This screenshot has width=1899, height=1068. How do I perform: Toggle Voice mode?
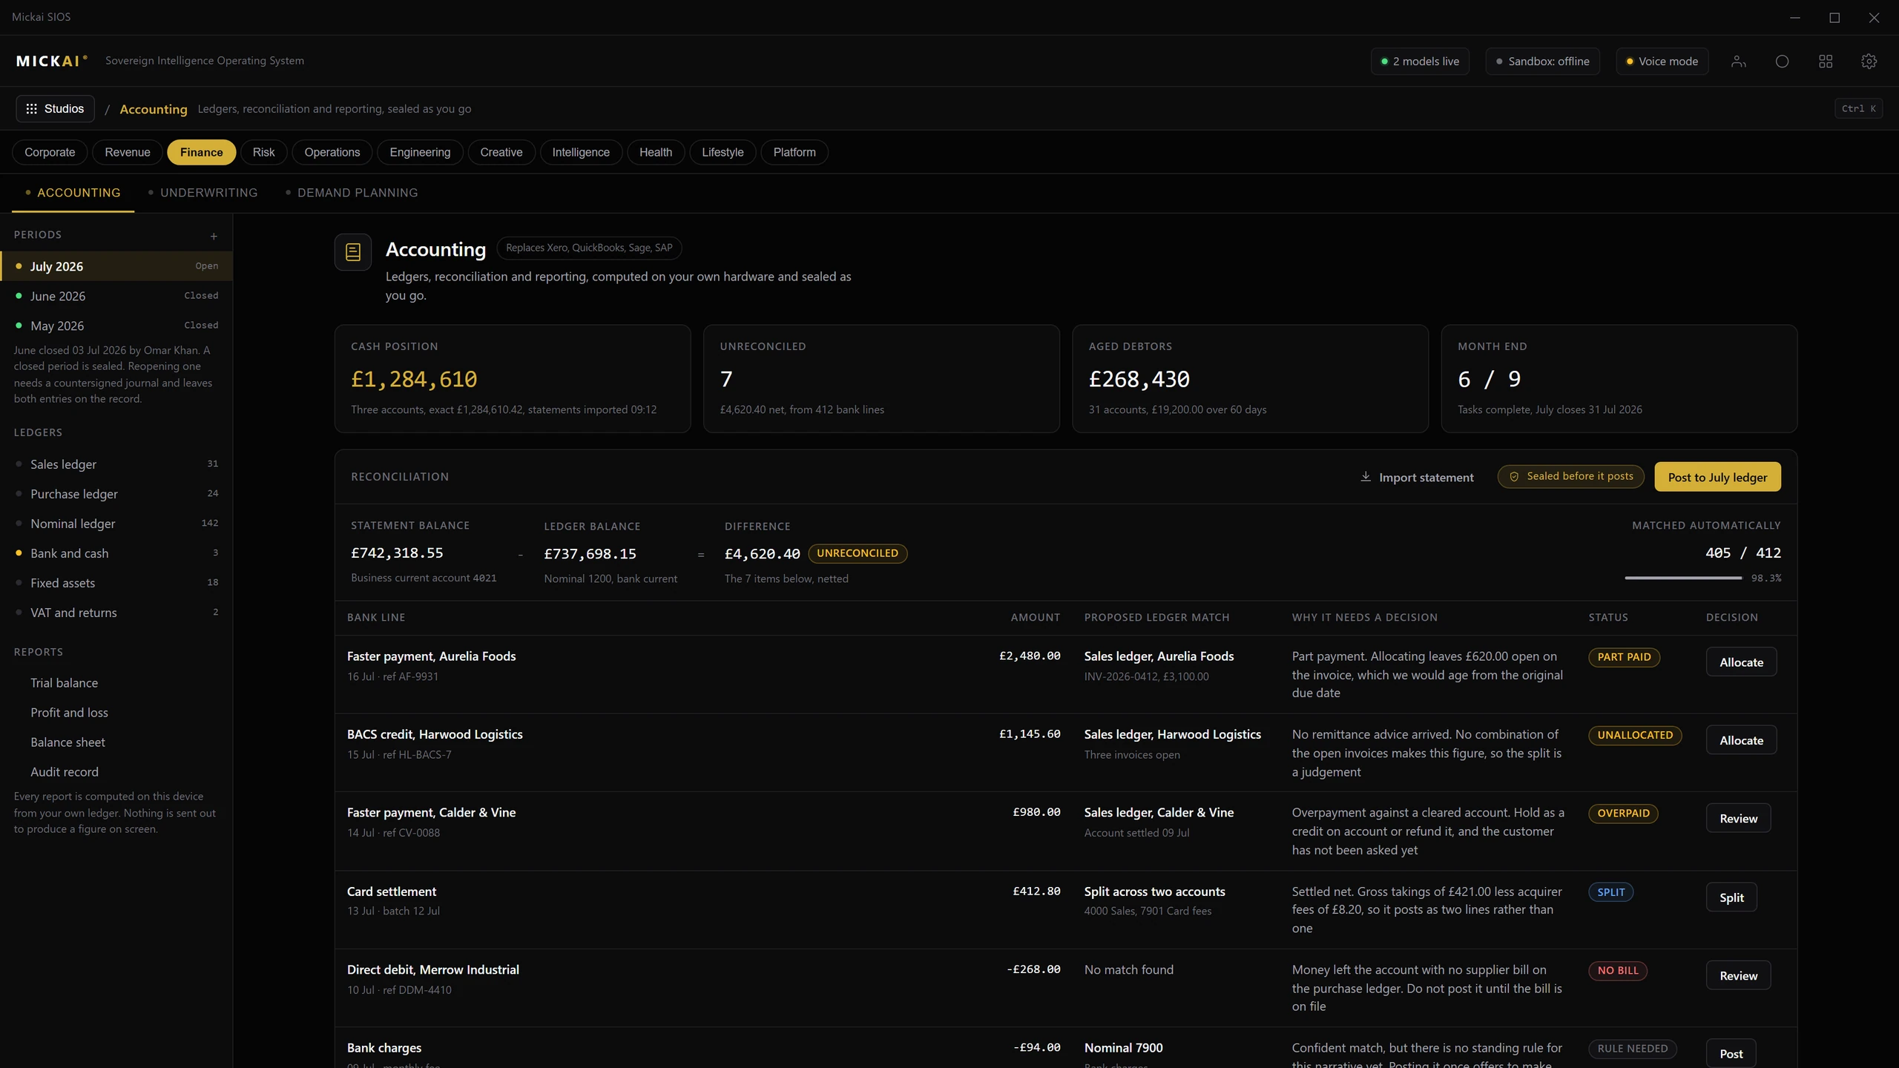click(x=1662, y=62)
